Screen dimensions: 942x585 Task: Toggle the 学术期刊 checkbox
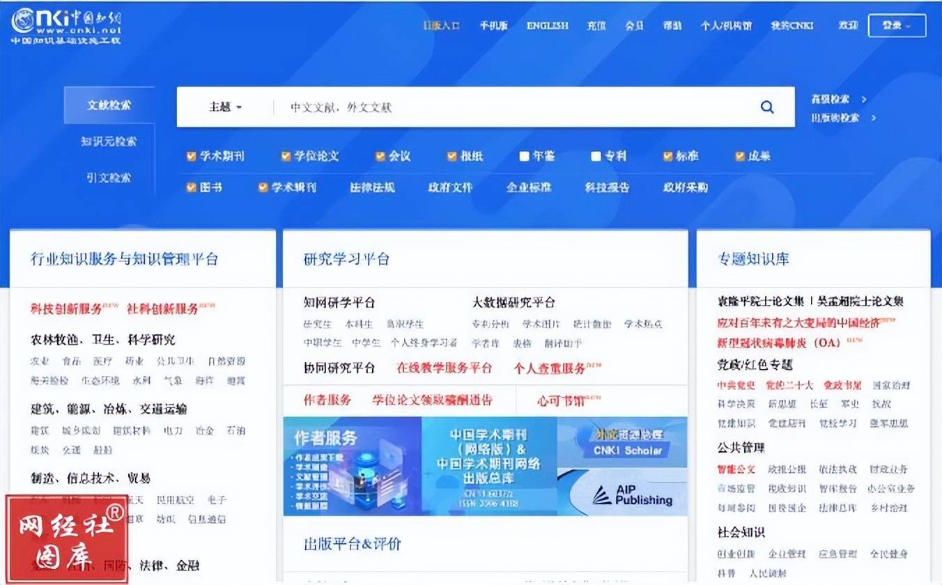(191, 156)
